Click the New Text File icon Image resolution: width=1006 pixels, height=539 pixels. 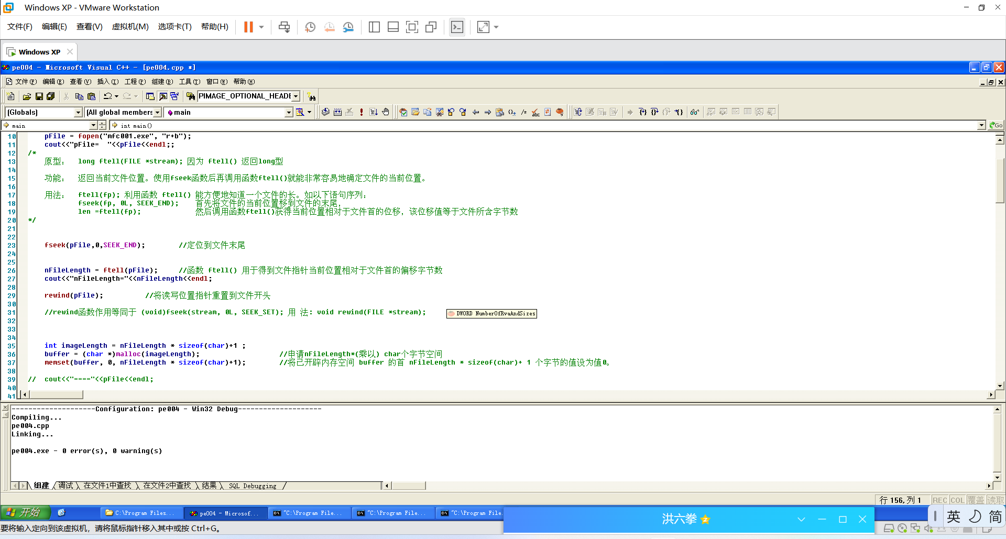pos(10,96)
